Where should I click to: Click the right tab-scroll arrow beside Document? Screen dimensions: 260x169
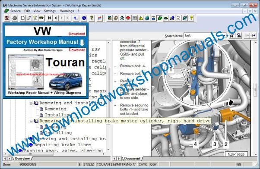coord(119,159)
